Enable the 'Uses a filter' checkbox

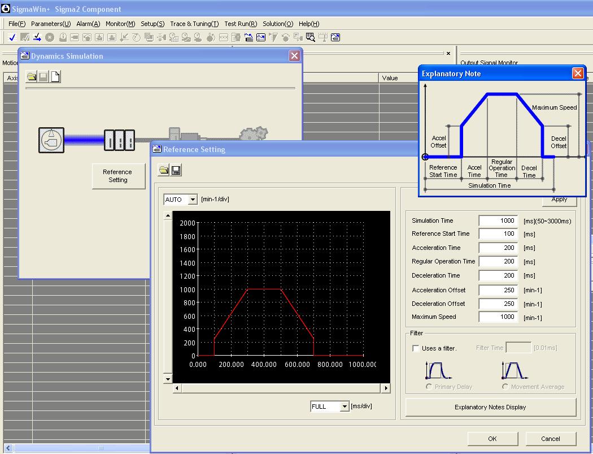click(x=416, y=348)
